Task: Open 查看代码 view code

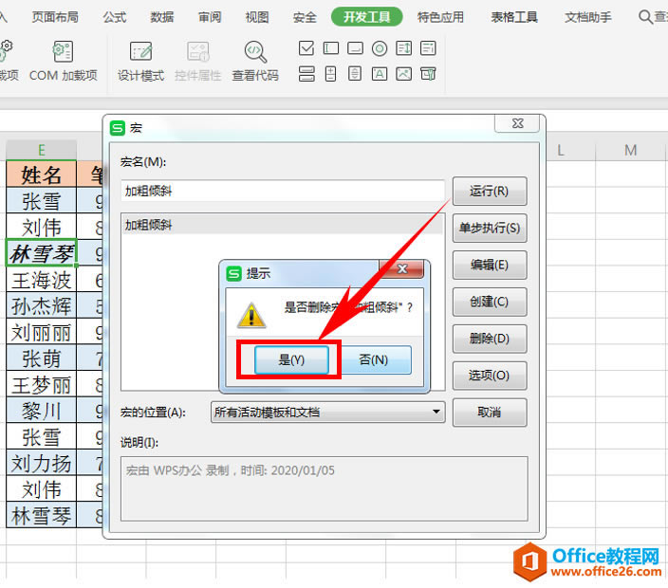Action: pyautogui.click(x=255, y=61)
